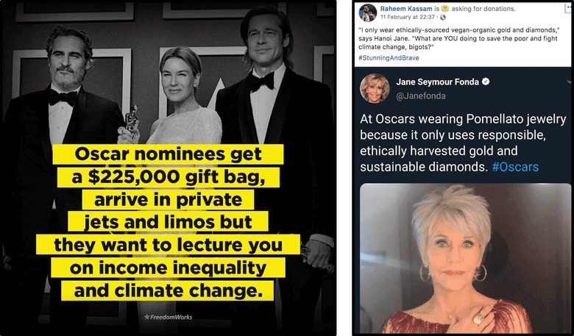Click the Jane Seymour Fonda display name
The height and width of the screenshot is (336, 574).
437,82
